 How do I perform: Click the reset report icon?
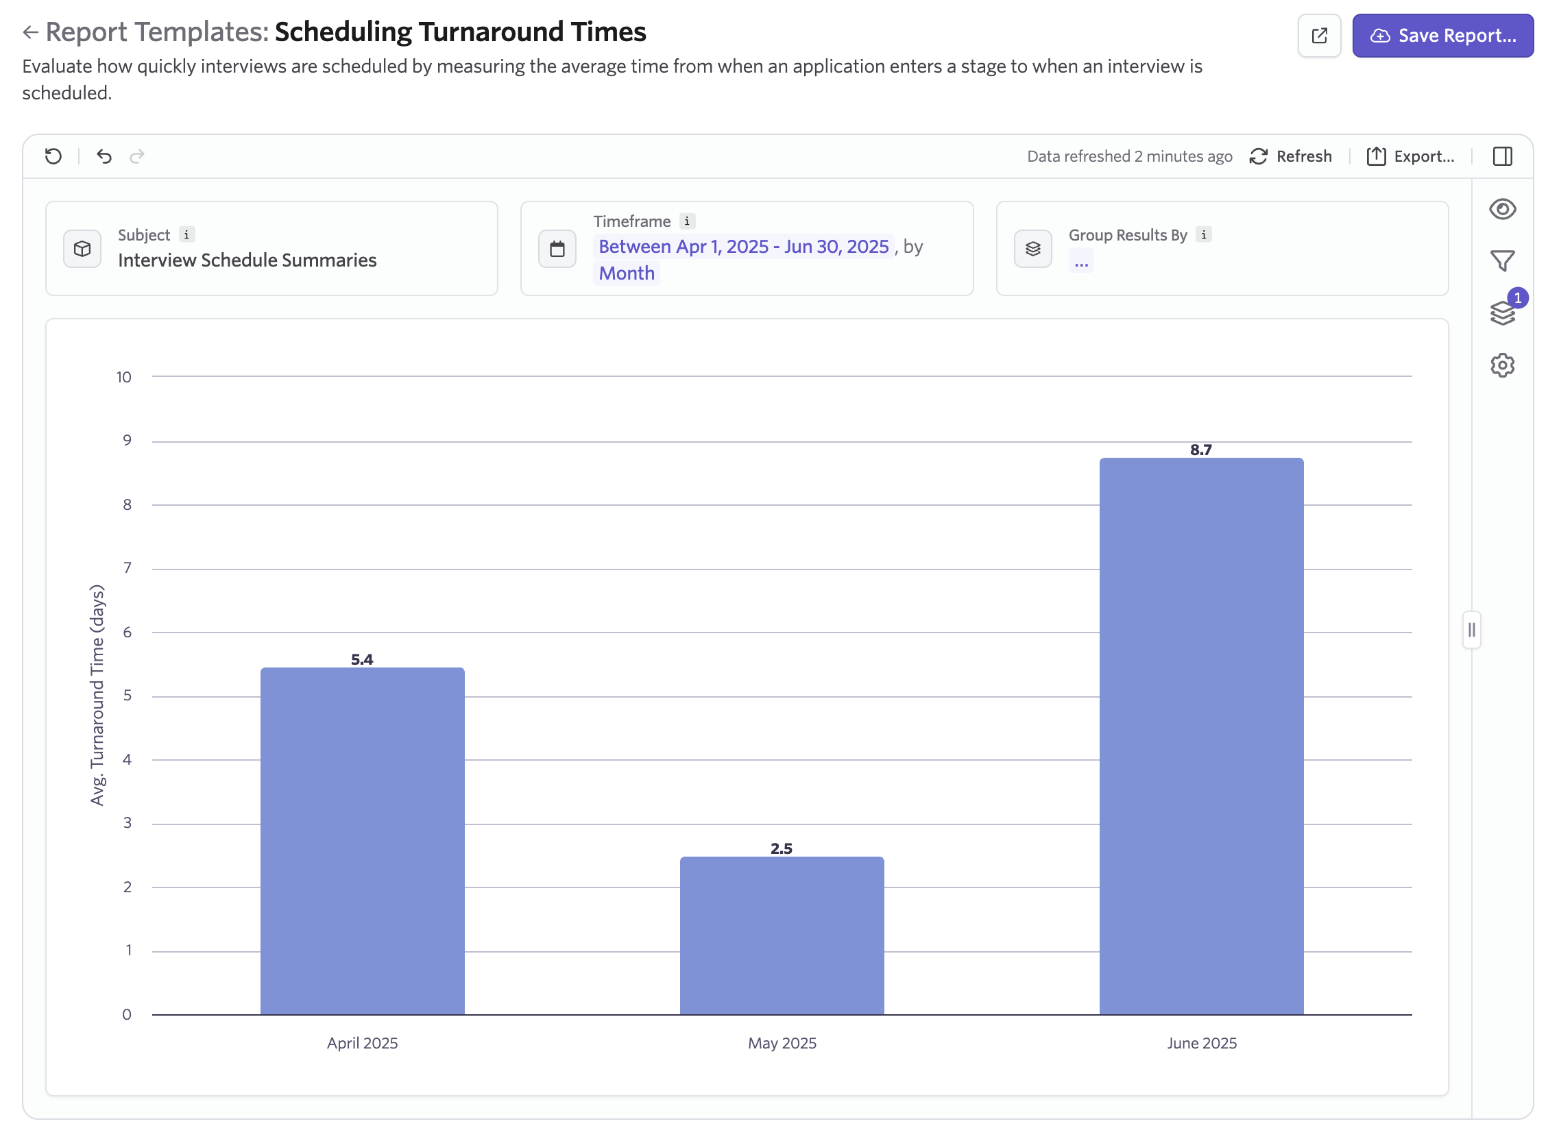53,156
